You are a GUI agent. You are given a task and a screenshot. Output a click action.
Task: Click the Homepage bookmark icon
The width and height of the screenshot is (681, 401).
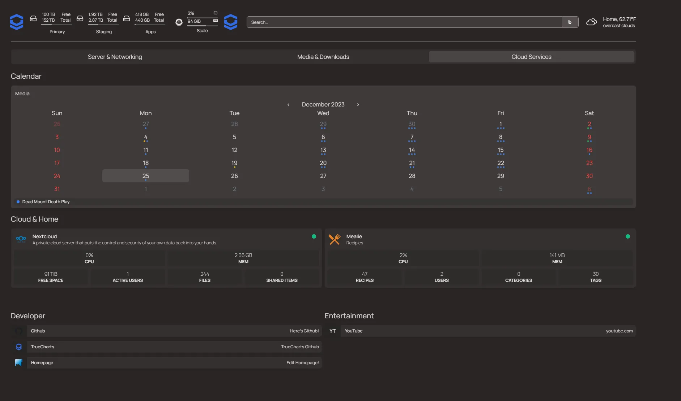[x=19, y=363]
